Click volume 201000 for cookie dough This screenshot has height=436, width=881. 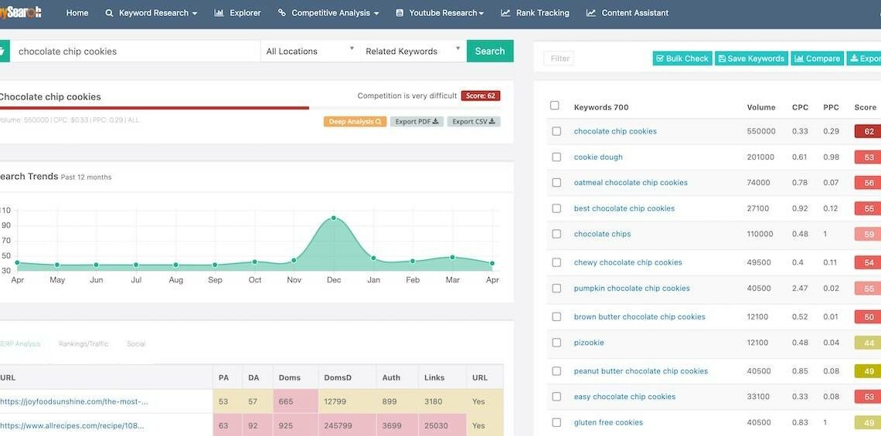coord(760,157)
